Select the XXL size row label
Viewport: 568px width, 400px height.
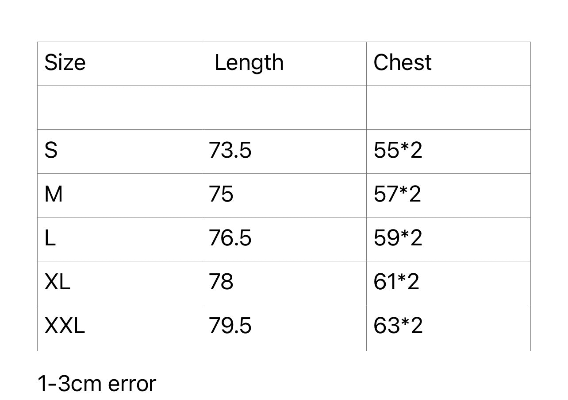pyautogui.click(x=65, y=326)
